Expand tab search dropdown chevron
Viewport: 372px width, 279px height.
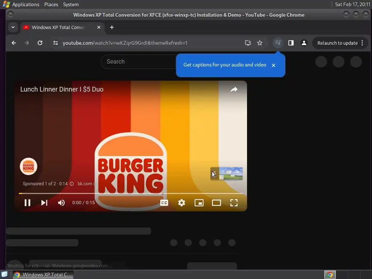pos(13,27)
